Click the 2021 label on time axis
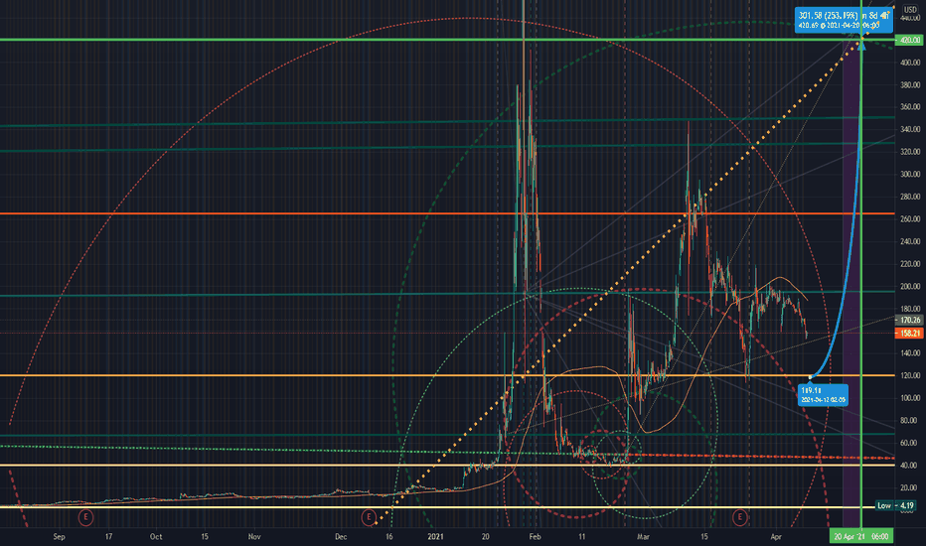 point(435,536)
